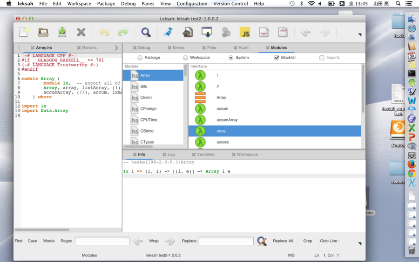Redo with the green arrow icon

[x=123, y=32]
